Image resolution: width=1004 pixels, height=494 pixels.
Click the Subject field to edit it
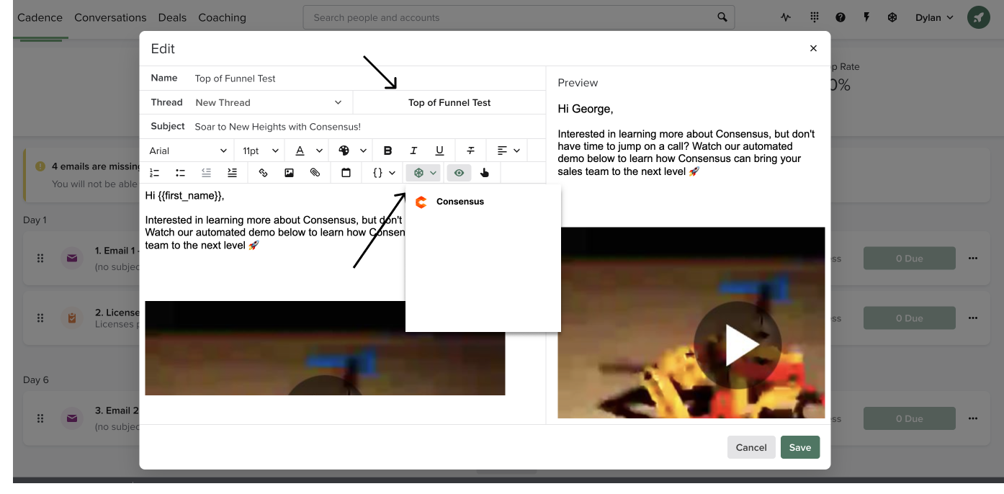[x=367, y=127]
